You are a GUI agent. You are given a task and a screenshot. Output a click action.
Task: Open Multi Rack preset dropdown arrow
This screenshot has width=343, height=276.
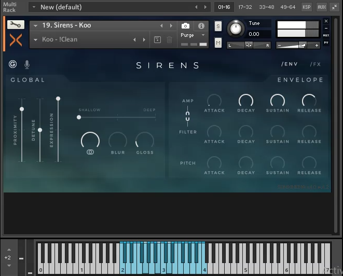[34, 7]
